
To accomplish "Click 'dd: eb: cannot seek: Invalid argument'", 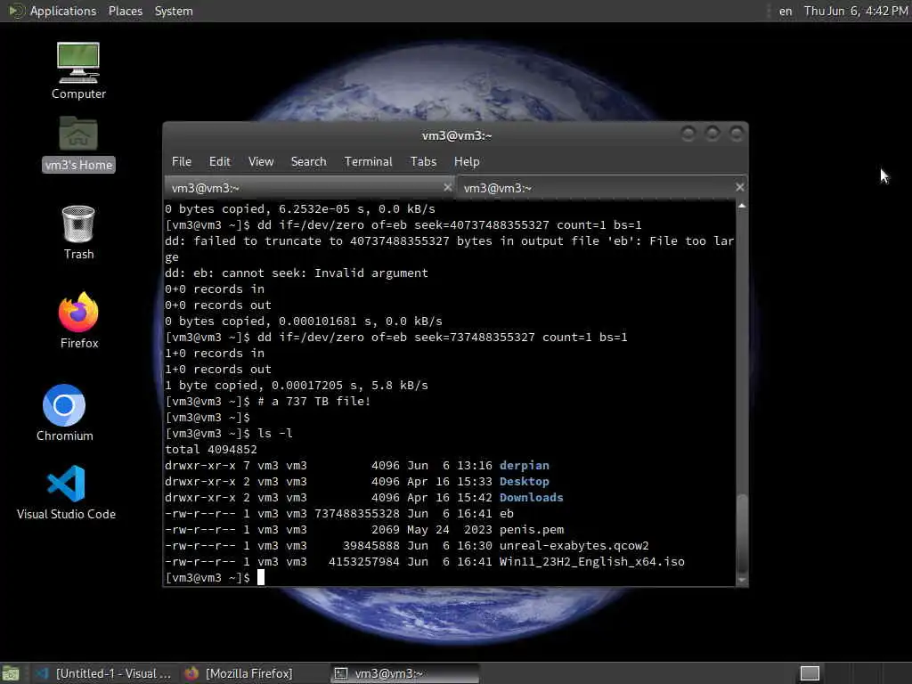I will pyautogui.click(x=297, y=273).
